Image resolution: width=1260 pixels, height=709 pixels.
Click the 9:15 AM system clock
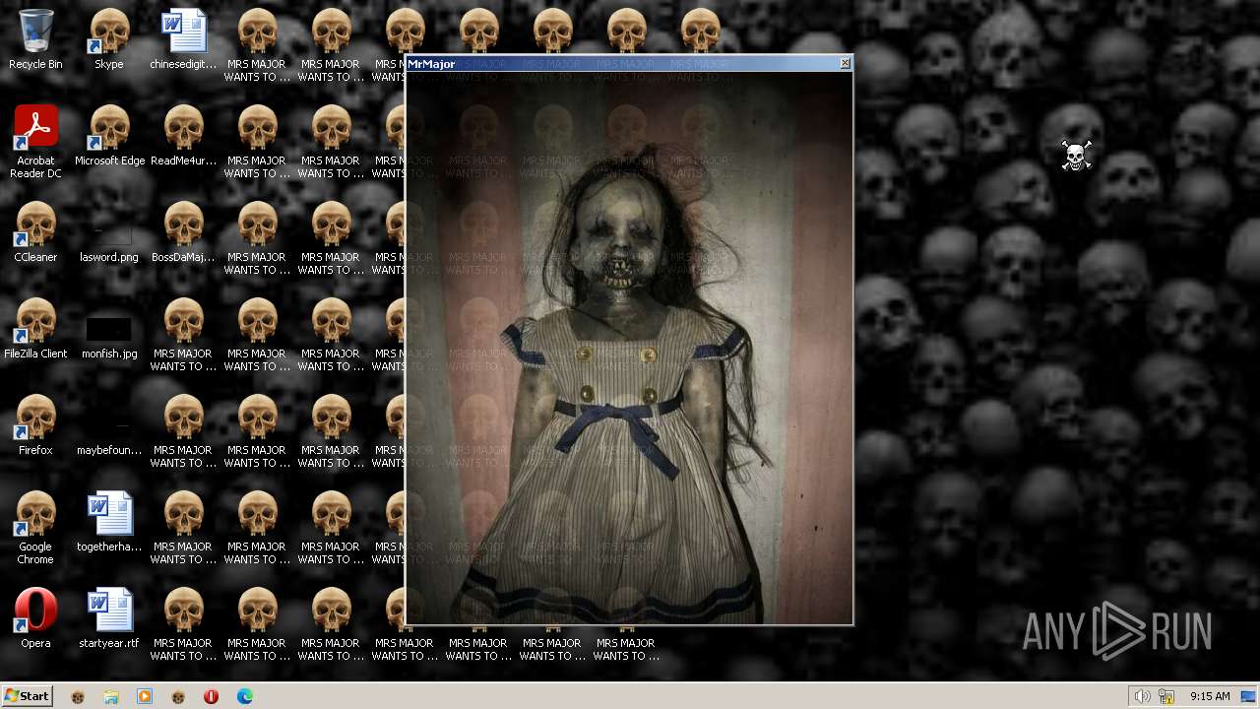[1210, 696]
